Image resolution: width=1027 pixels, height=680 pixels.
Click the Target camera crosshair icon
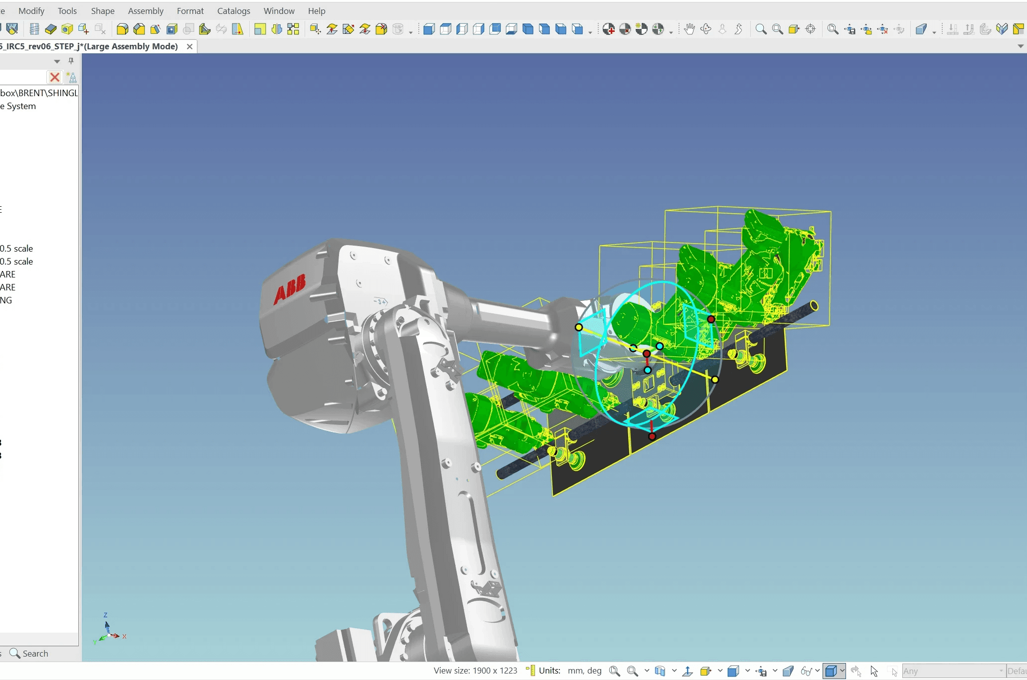811,29
